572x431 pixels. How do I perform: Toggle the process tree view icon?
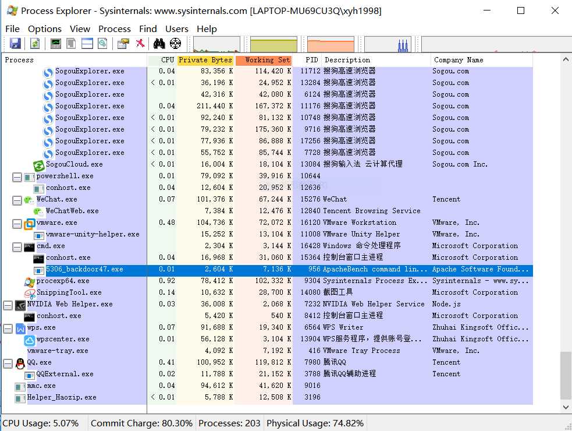[x=71, y=44]
